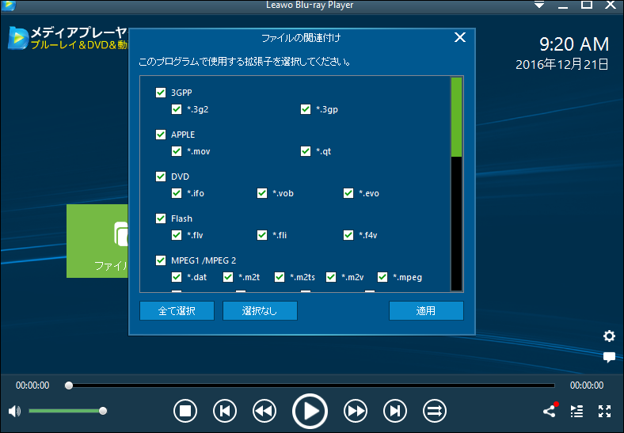This screenshot has width=624, height=433.
Task: Toggle the *.dat checkbox
Action: 177,277
